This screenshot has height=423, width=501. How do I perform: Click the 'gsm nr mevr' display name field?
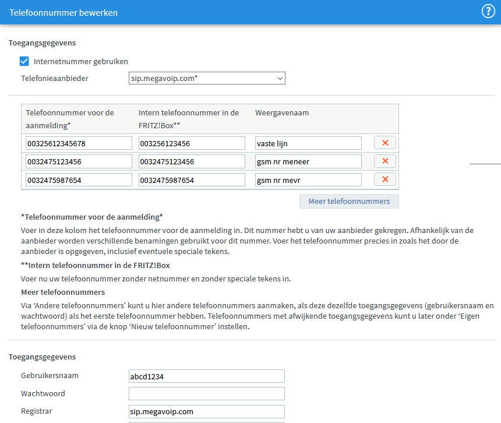click(x=308, y=180)
